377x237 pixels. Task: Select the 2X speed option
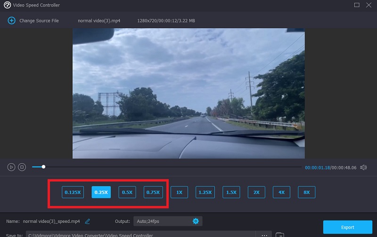(x=256, y=192)
